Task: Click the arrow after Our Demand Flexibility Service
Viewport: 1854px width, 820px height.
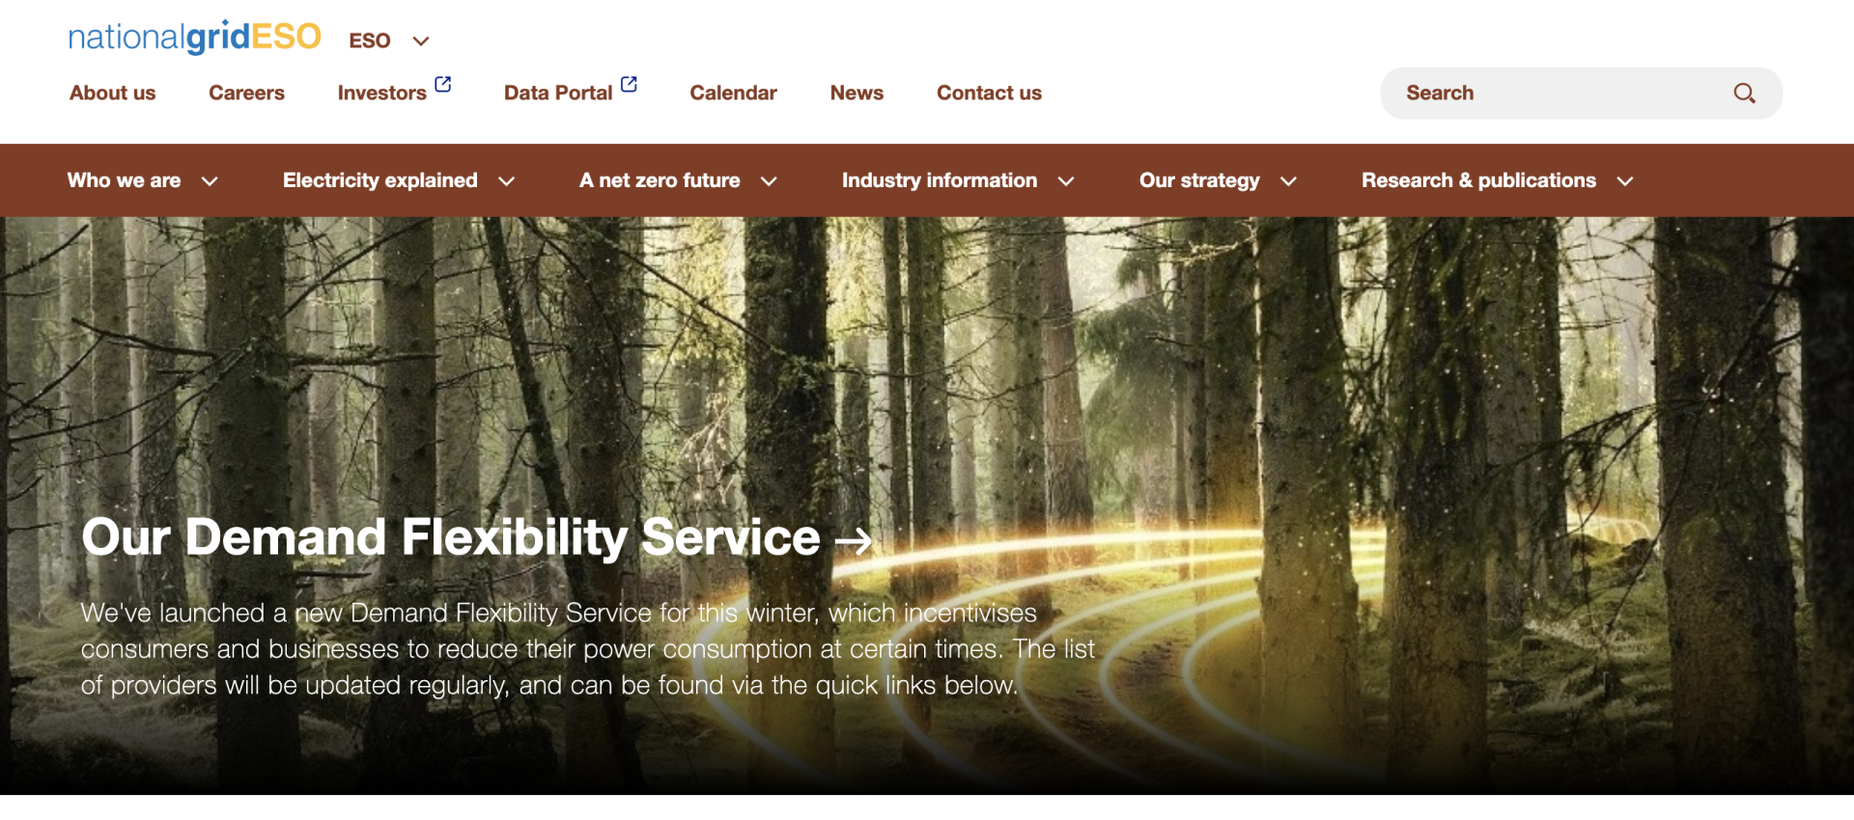Action: pyautogui.click(x=853, y=541)
